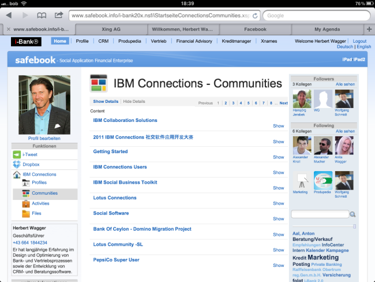Expand Show for PepsiCo Super User
The height and width of the screenshot is (282, 375).
pyautogui.click(x=279, y=265)
